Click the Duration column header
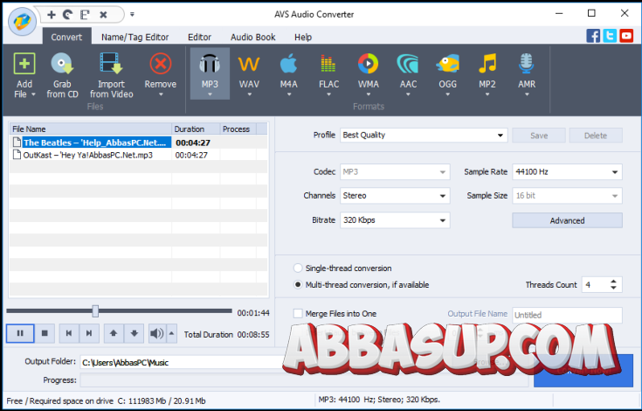642x411 pixels. point(196,129)
